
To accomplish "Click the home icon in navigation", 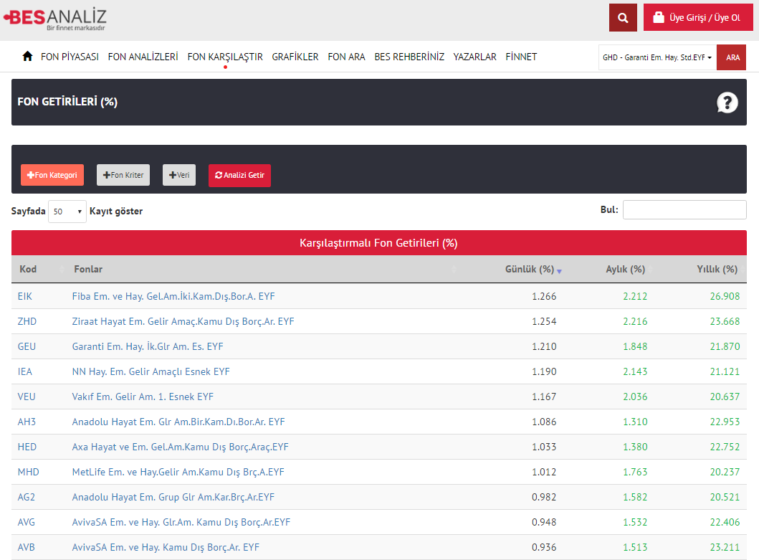I will pyautogui.click(x=27, y=56).
